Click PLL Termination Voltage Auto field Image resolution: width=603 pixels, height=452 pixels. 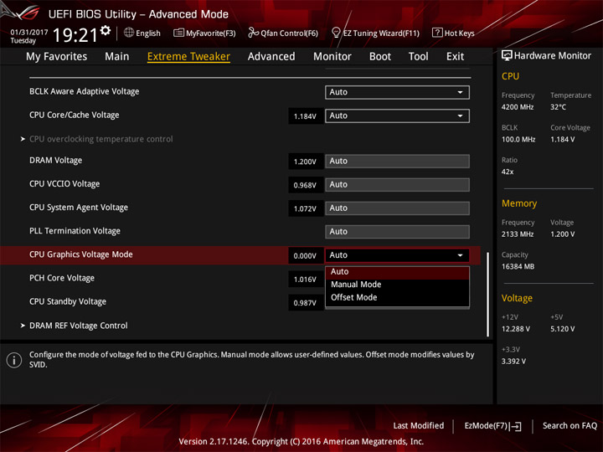pyautogui.click(x=397, y=231)
